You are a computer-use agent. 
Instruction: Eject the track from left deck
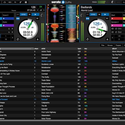[x=37, y=39]
